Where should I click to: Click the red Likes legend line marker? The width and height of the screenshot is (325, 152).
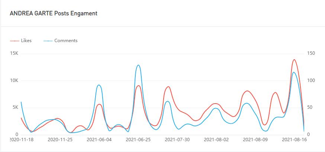click(15, 41)
